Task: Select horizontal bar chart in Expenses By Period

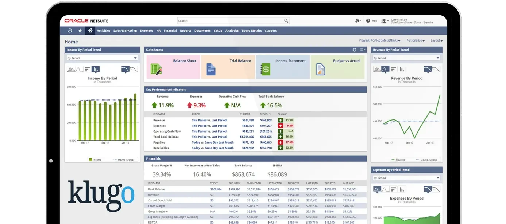Action: (x=393, y=189)
